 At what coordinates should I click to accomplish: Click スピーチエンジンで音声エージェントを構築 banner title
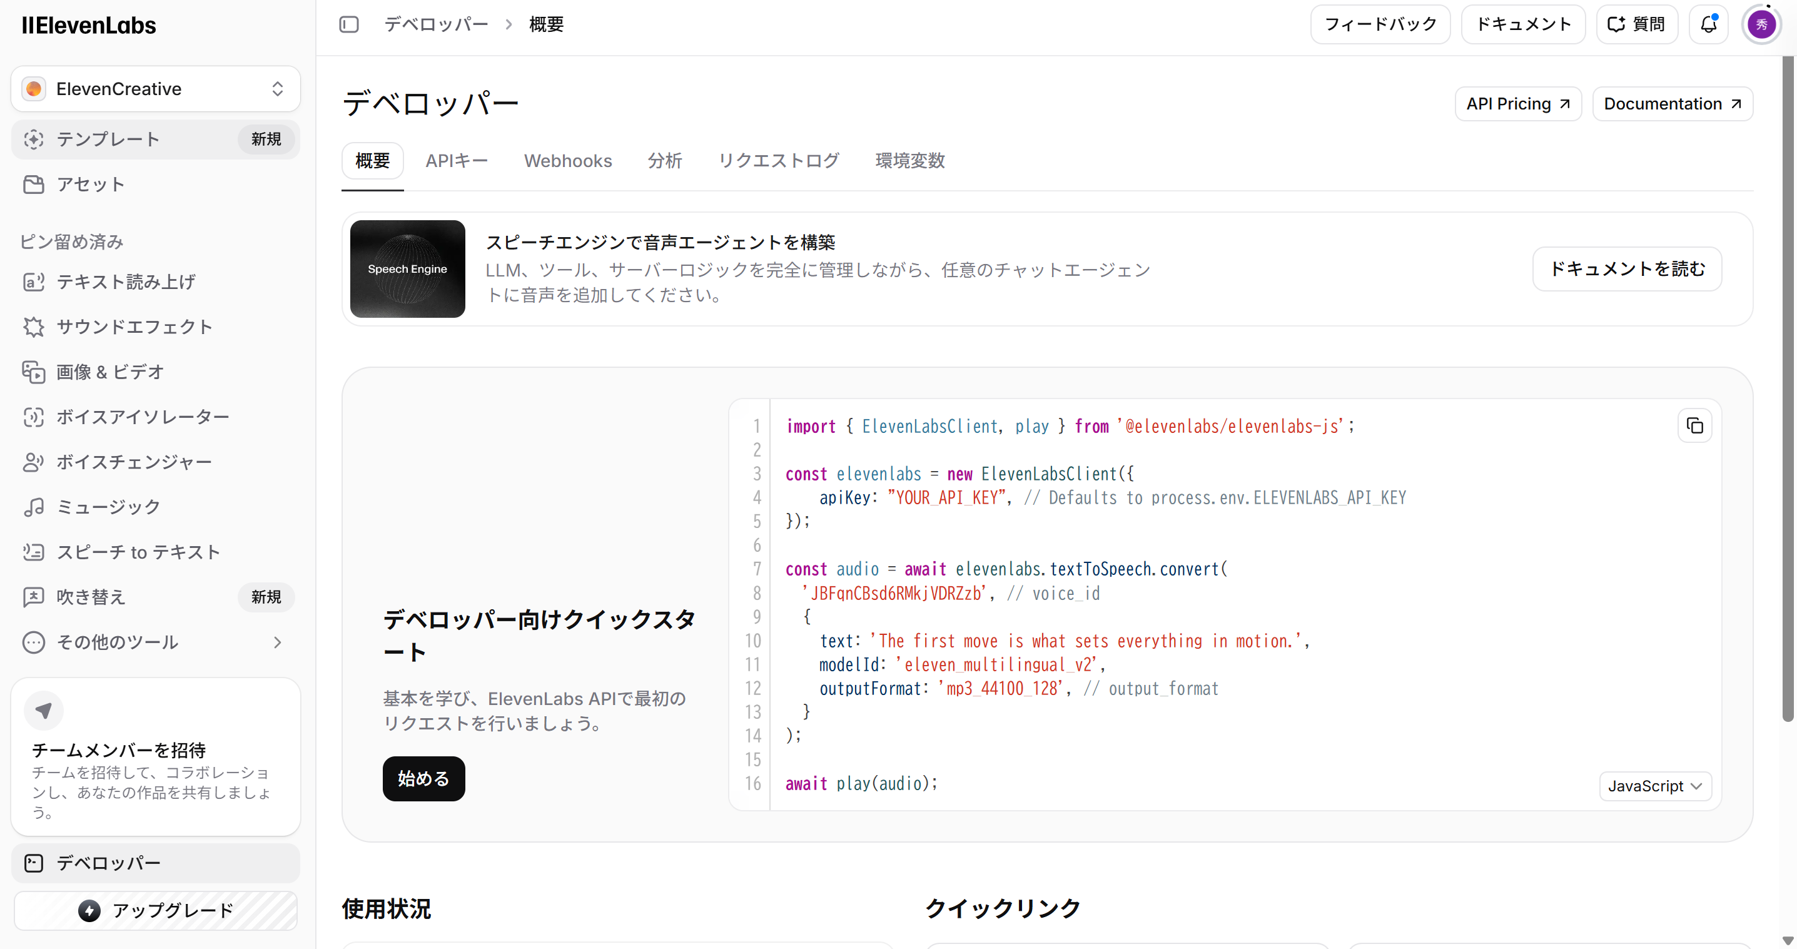[x=660, y=243]
